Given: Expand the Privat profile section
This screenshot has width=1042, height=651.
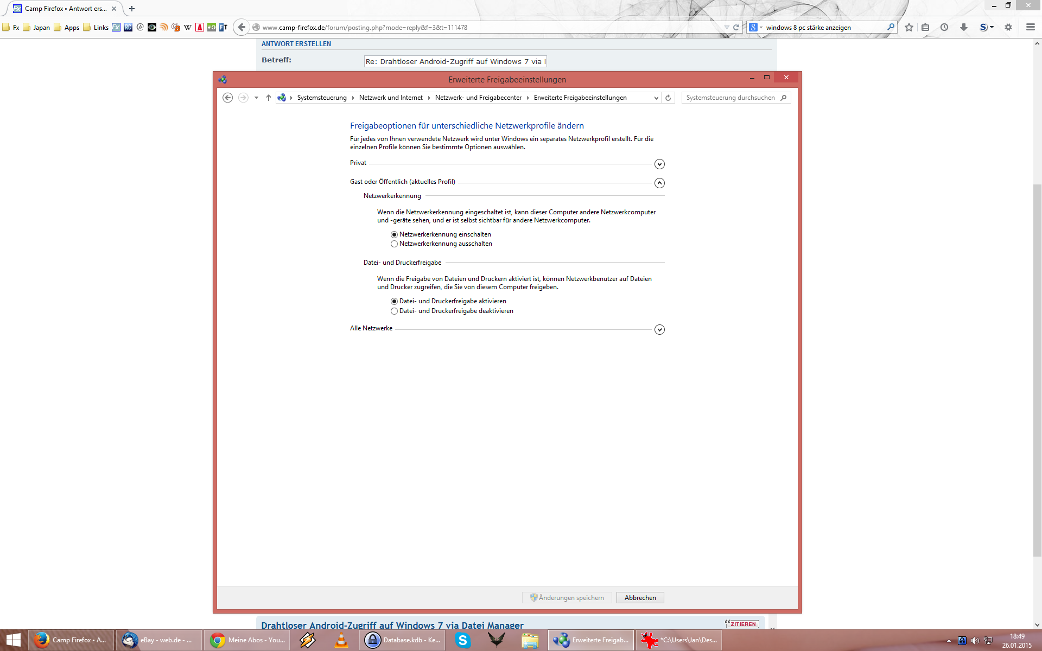Looking at the screenshot, I should pyautogui.click(x=659, y=164).
